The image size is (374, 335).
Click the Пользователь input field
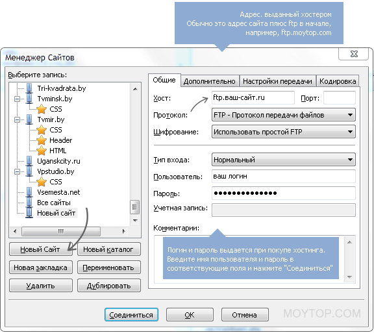coord(284,176)
